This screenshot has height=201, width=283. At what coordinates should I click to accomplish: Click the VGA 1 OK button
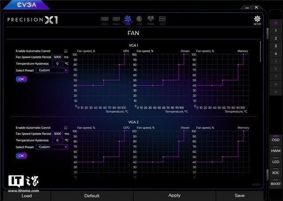click(x=21, y=79)
